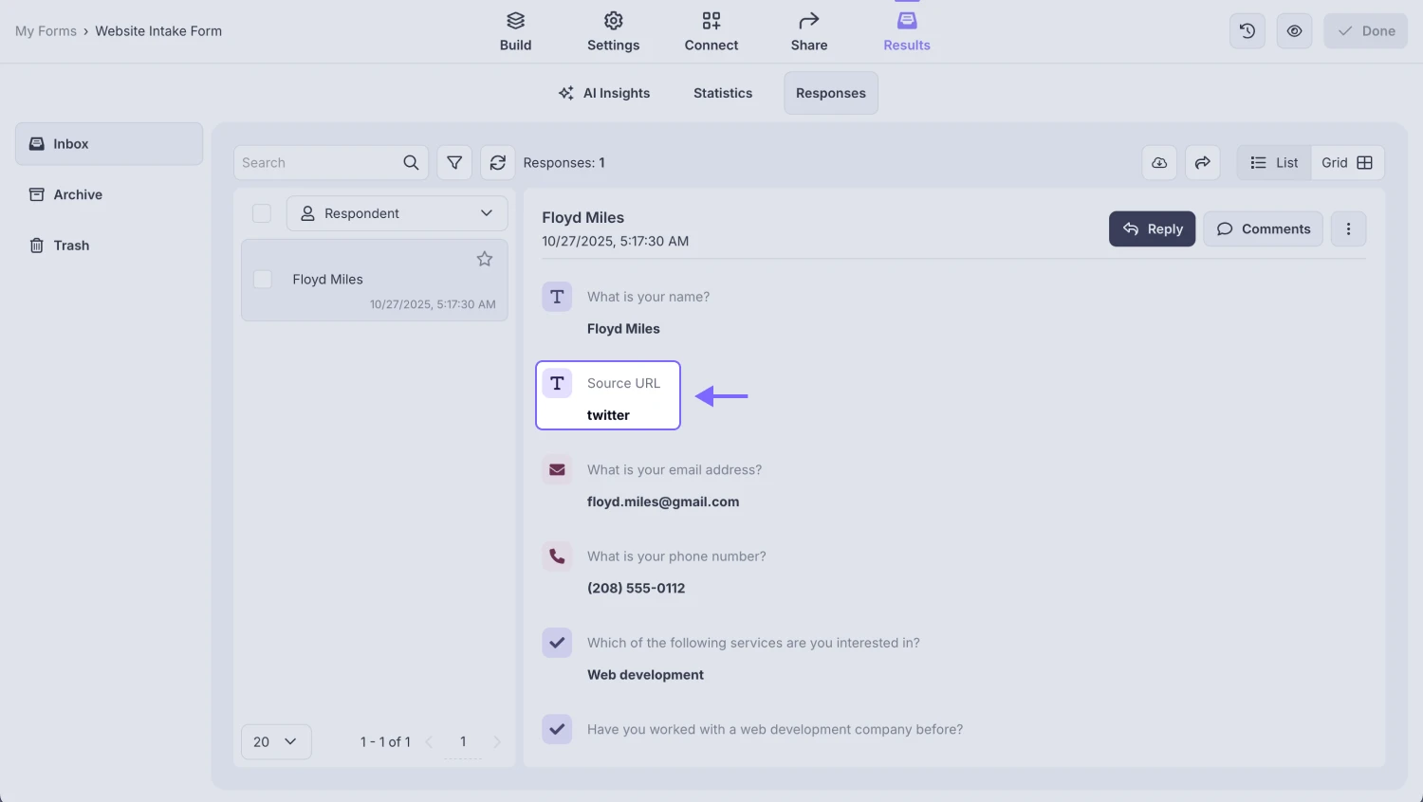Image resolution: width=1423 pixels, height=802 pixels.
Task: Open the Respondent sorting dropdown
Action: (397, 212)
